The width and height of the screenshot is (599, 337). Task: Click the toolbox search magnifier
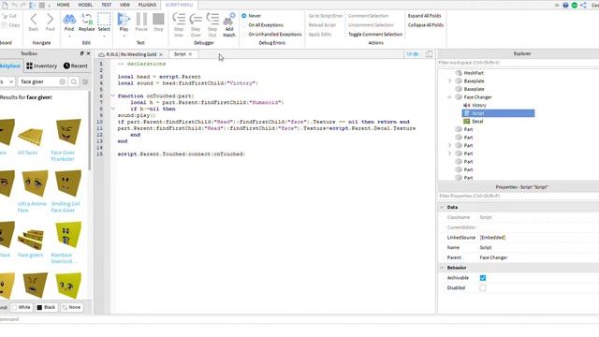point(74,81)
